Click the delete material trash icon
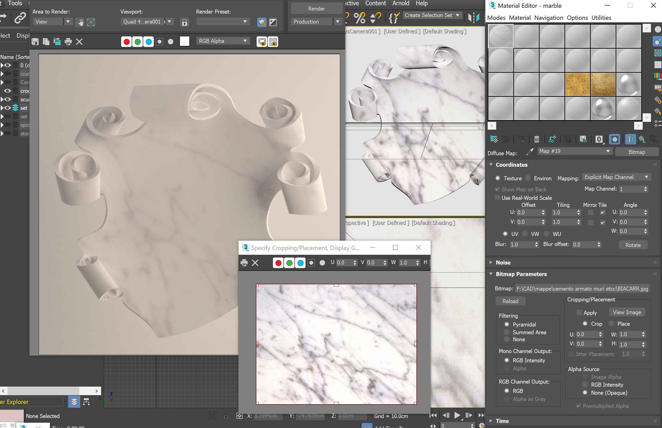This screenshot has height=428, width=662. pos(537,139)
